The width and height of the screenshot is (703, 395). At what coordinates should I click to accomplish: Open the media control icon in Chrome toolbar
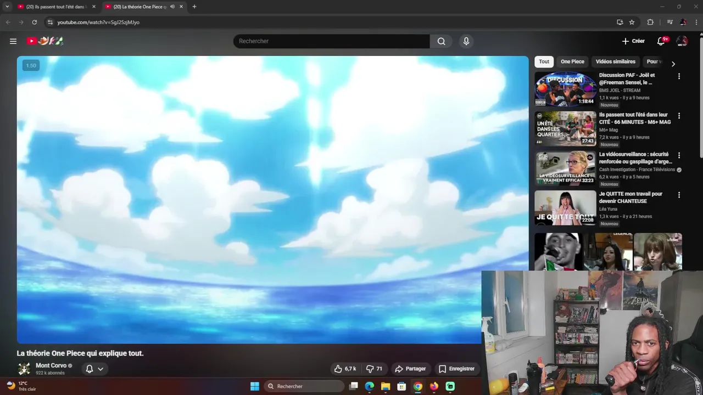669,22
